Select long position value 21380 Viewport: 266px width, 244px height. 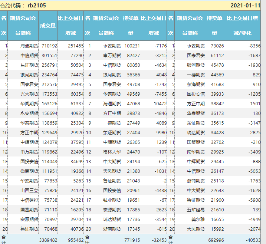[133, 171]
